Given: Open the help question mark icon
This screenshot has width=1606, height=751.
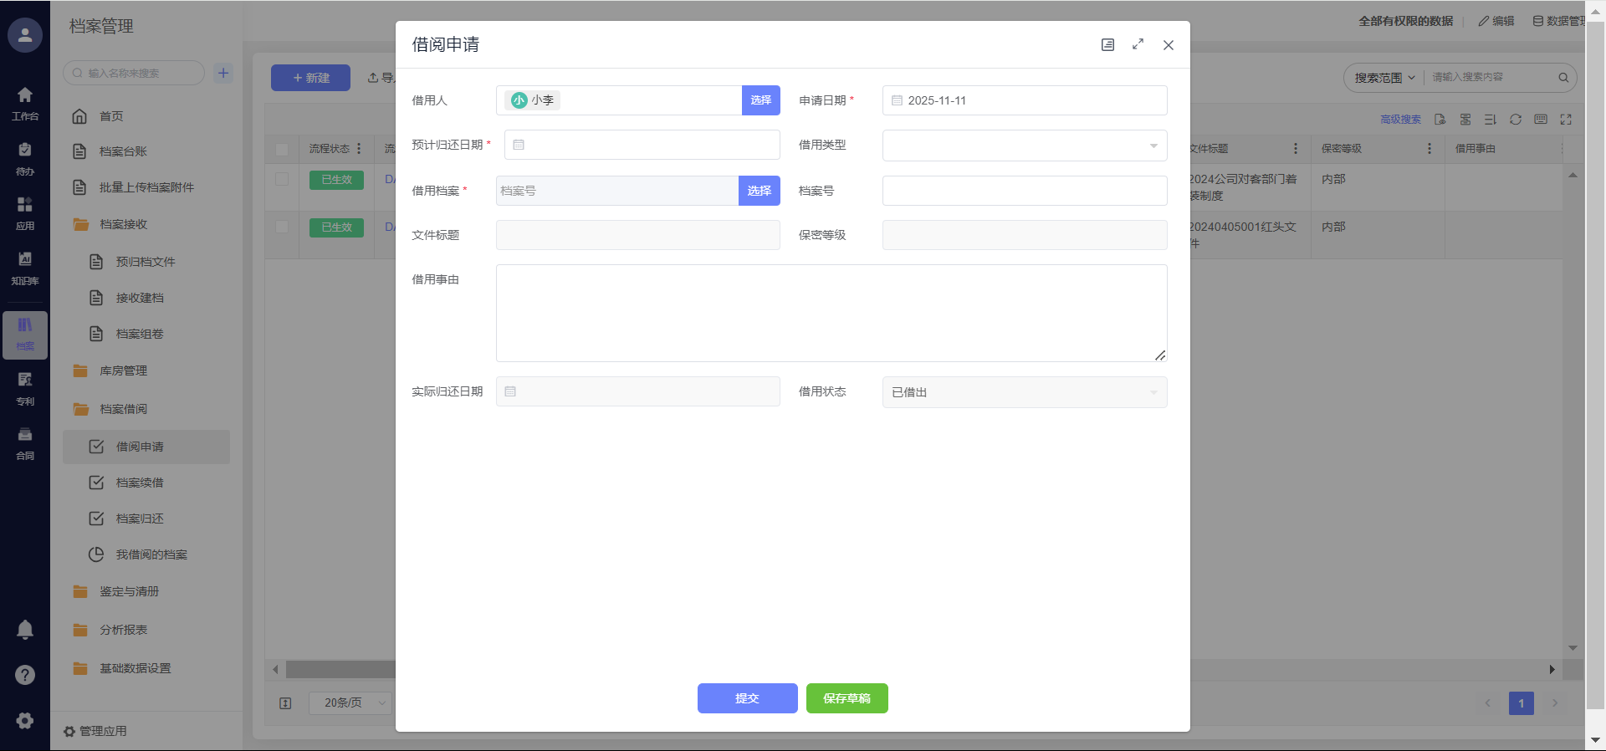Looking at the screenshot, I should tap(25, 675).
